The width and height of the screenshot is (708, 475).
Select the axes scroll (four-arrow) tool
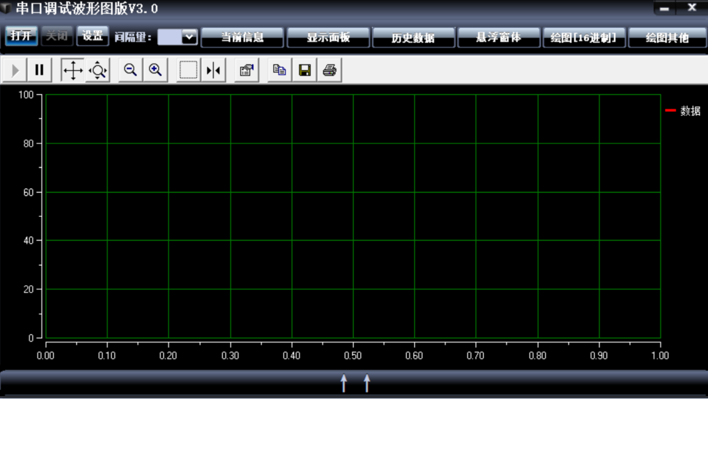(x=73, y=71)
